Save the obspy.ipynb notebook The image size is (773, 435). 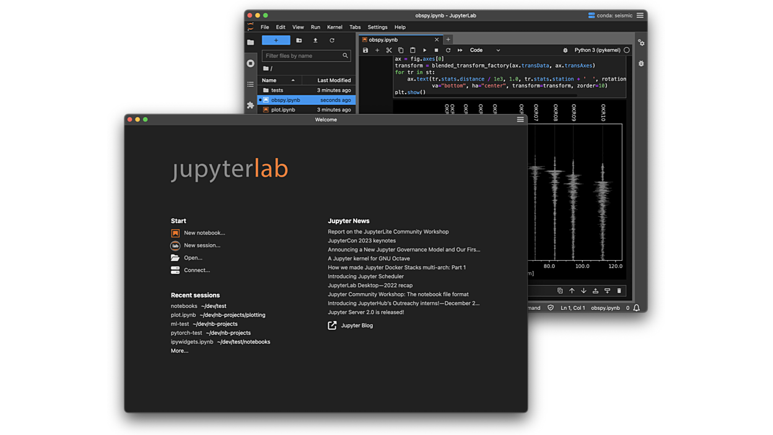coord(365,50)
